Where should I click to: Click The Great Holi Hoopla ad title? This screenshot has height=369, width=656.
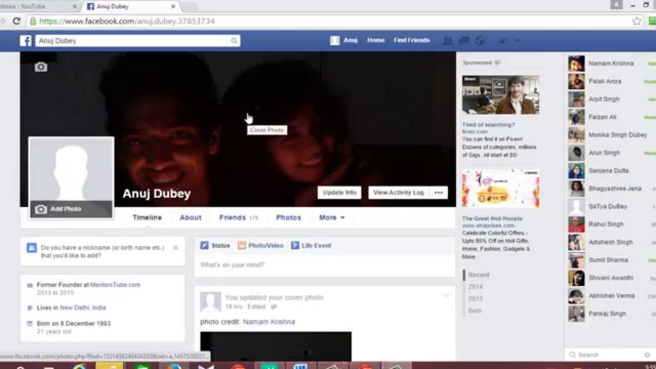(x=492, y=218)
